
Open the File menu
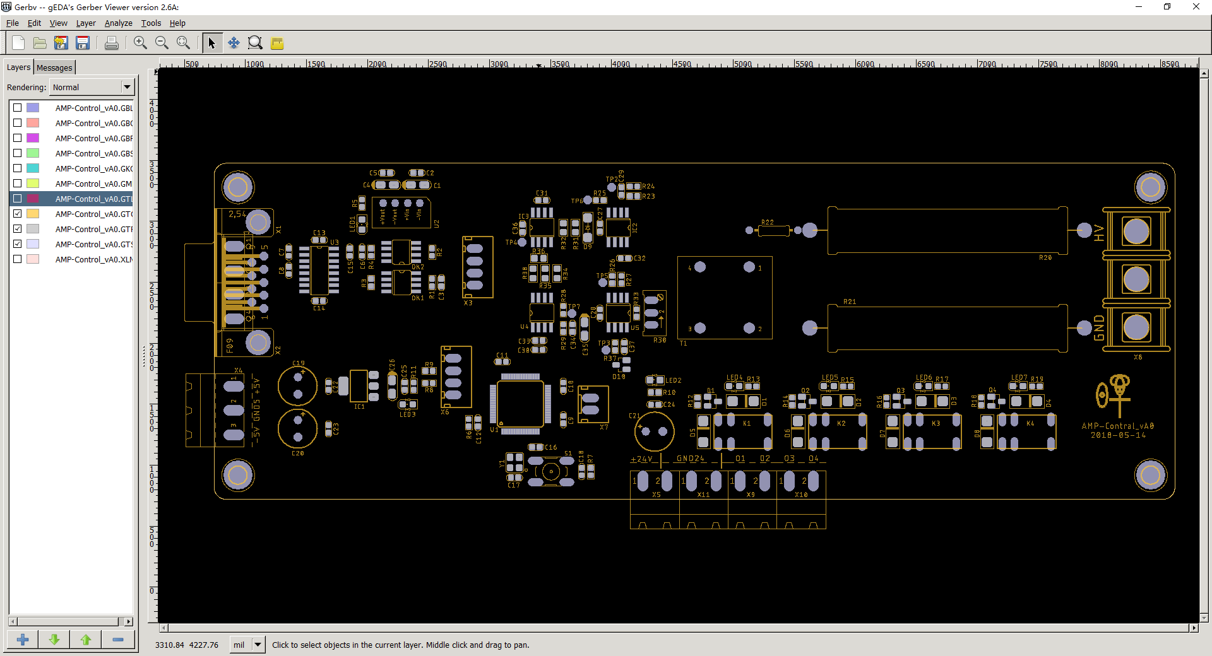(13, 23)
